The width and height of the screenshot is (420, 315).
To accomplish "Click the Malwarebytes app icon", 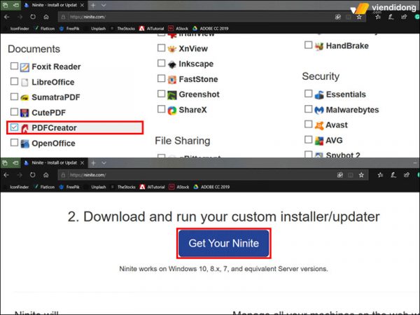I will [319, 110].
